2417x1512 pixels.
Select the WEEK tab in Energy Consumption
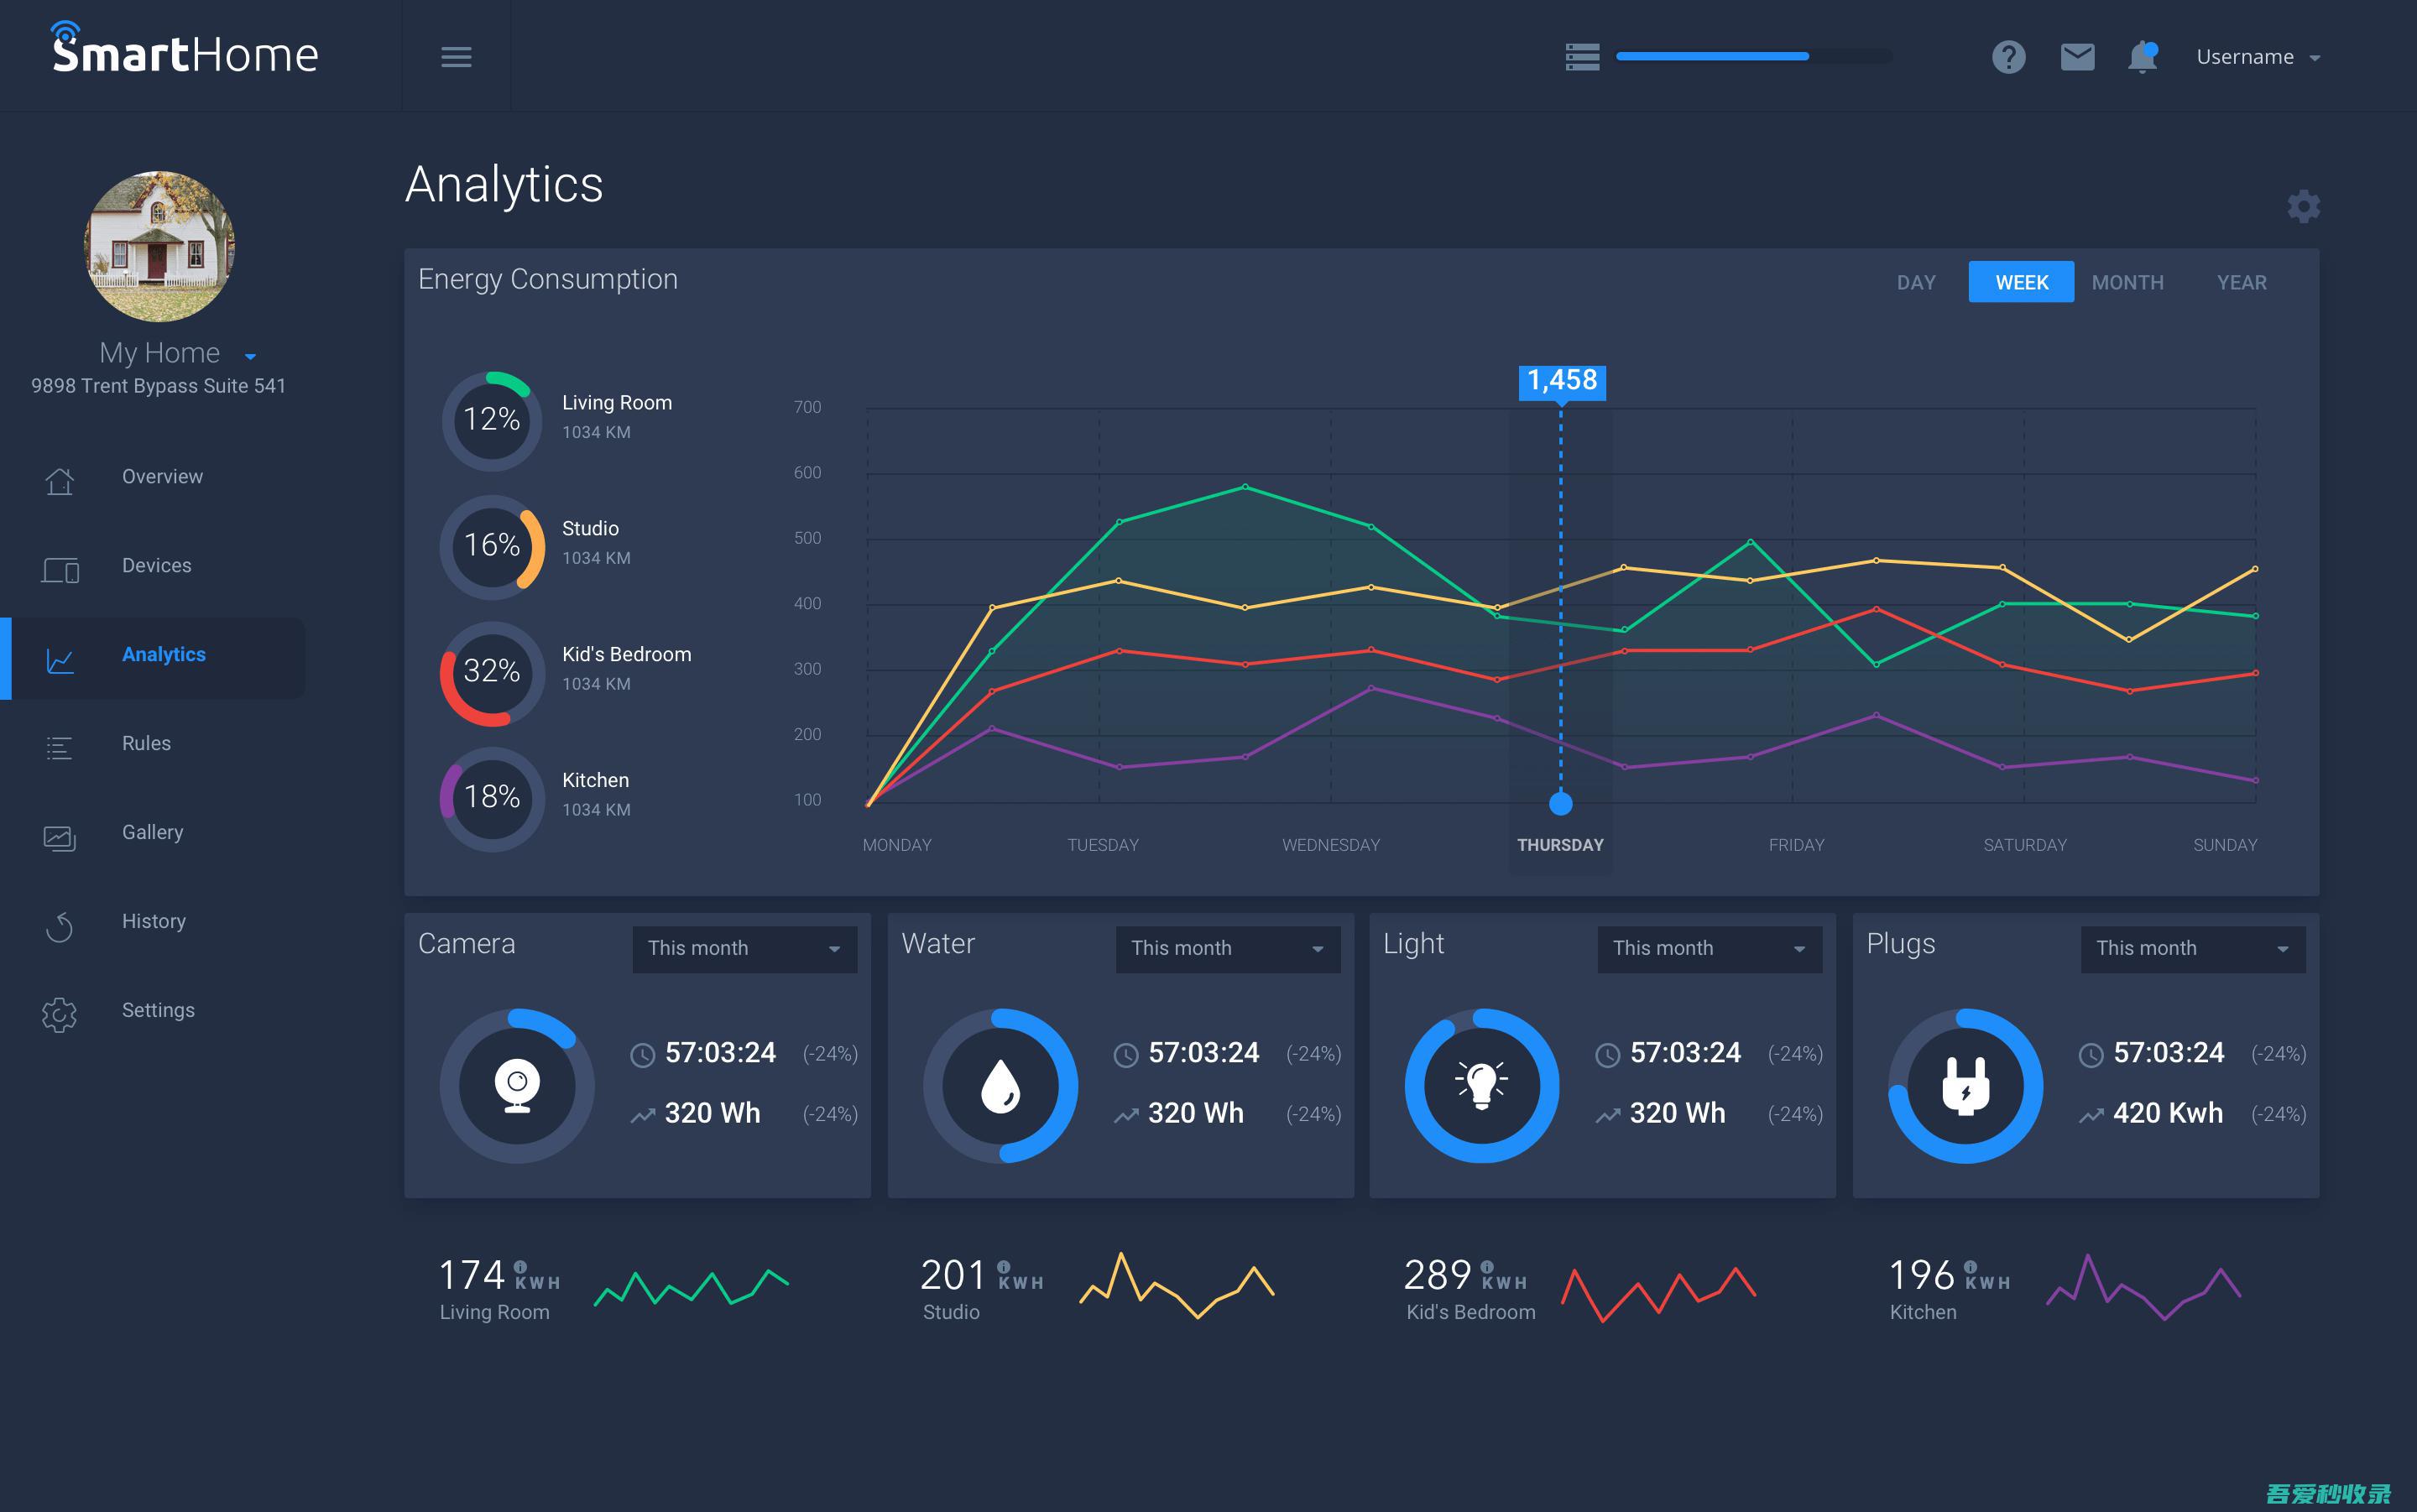pyautogui.click(x=2020, y=280)
